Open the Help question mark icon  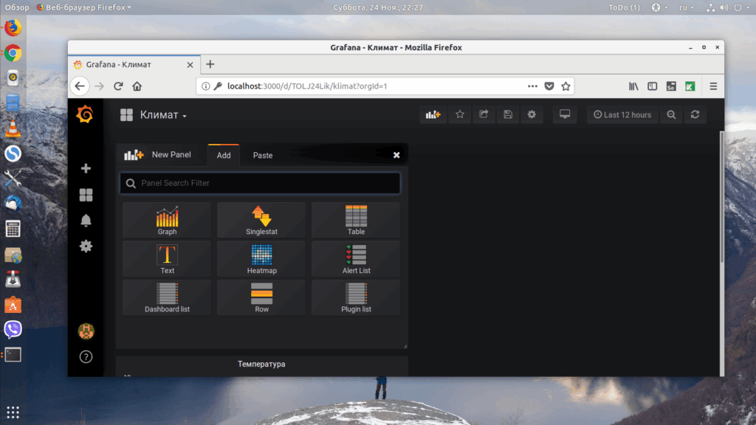click(x=86, y=356)
